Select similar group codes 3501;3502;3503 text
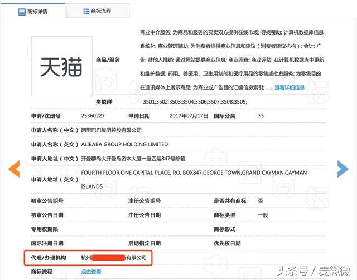The height and width of the screenshot is (280, 357). [195, 102]
